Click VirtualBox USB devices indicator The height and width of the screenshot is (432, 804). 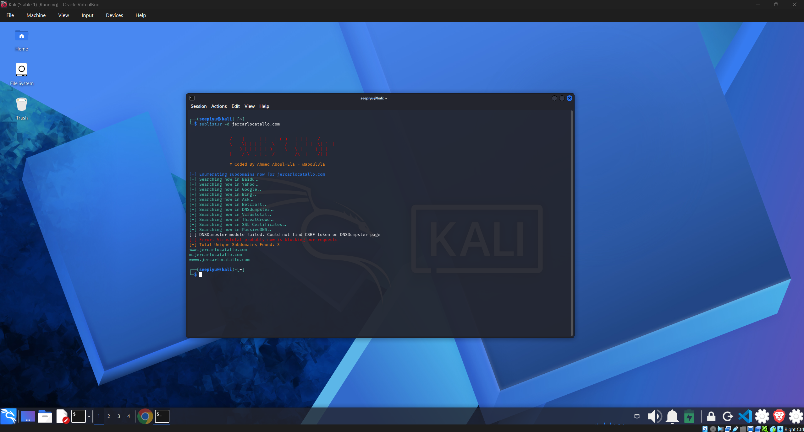[x=735, y=429]
